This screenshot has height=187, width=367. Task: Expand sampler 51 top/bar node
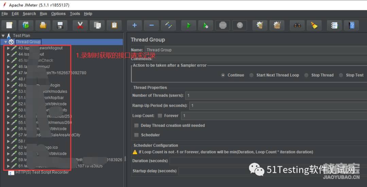(8, 98)
